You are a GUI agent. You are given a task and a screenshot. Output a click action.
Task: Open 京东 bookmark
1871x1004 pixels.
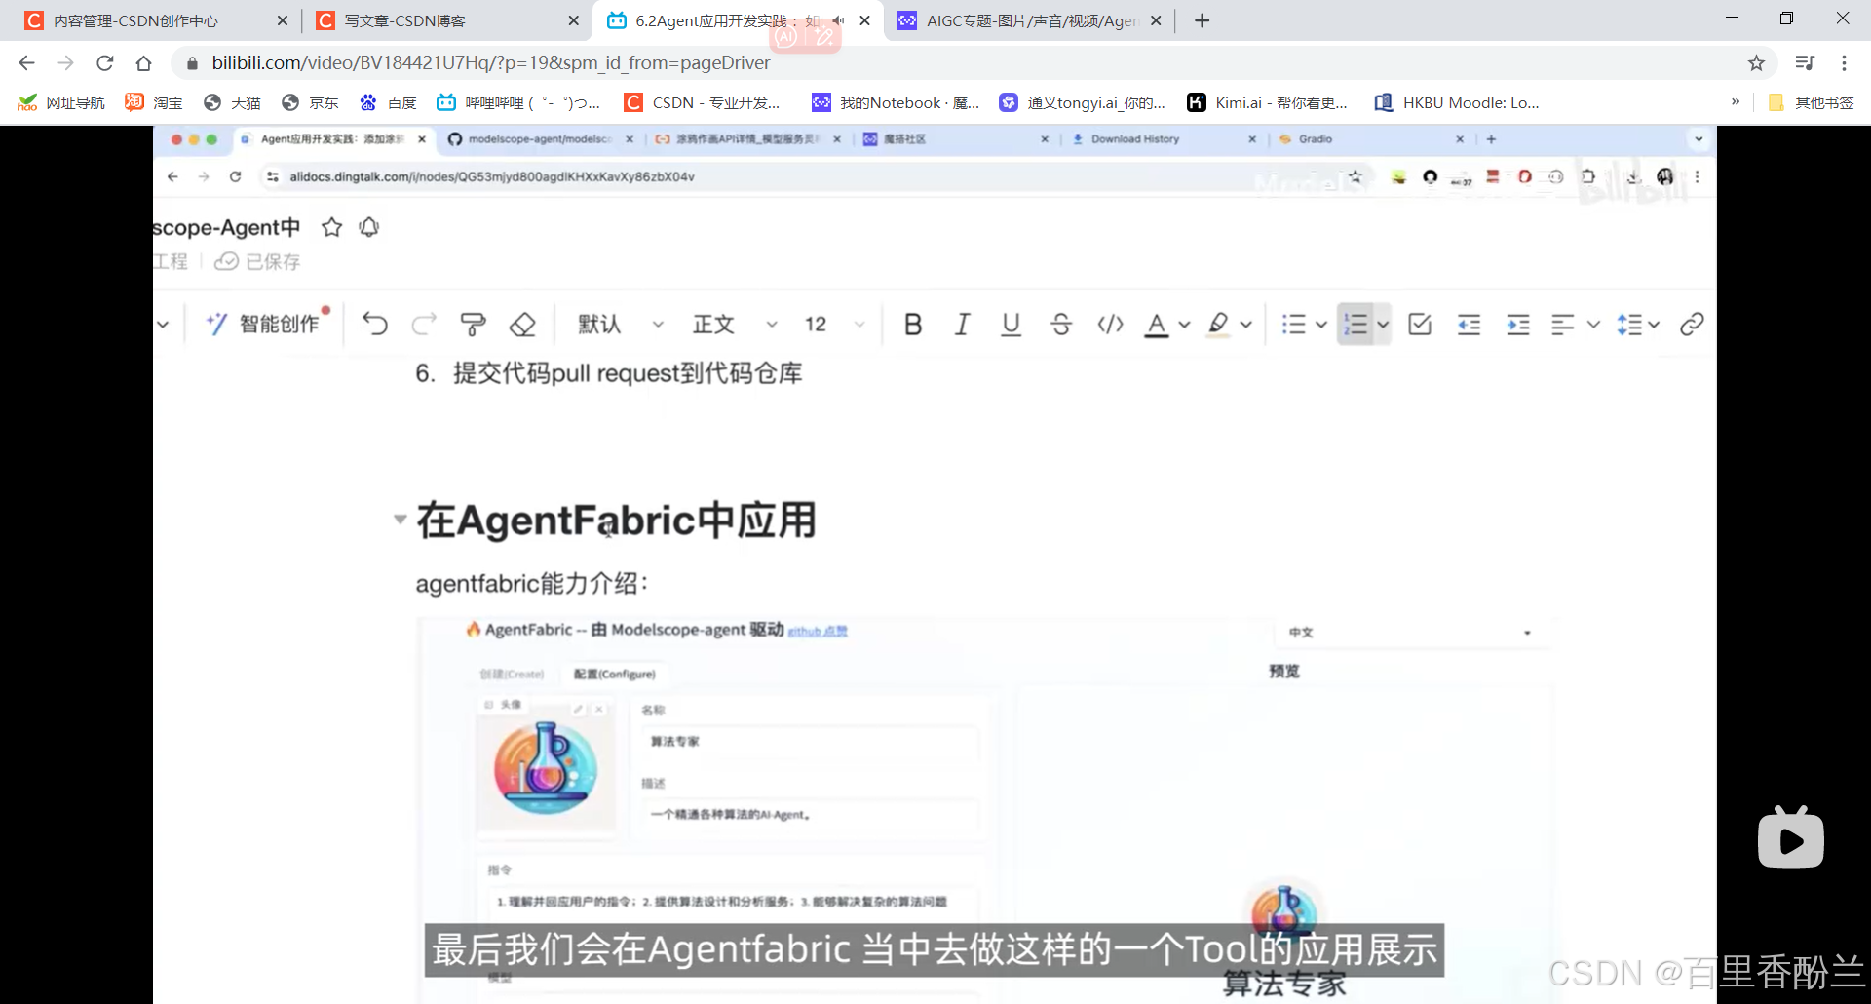[x=310, y=102]
